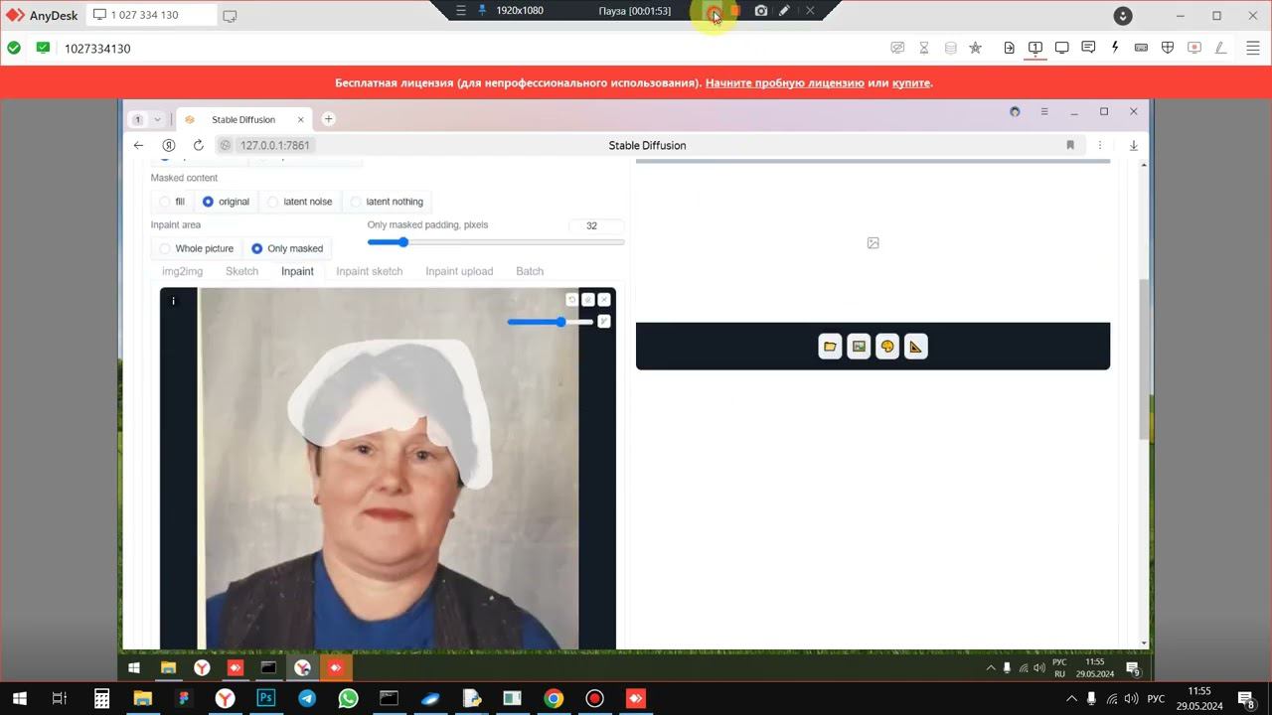Switch to the Inpaint upload tab
Viewport: 1272px width, 715px height.
459,271
